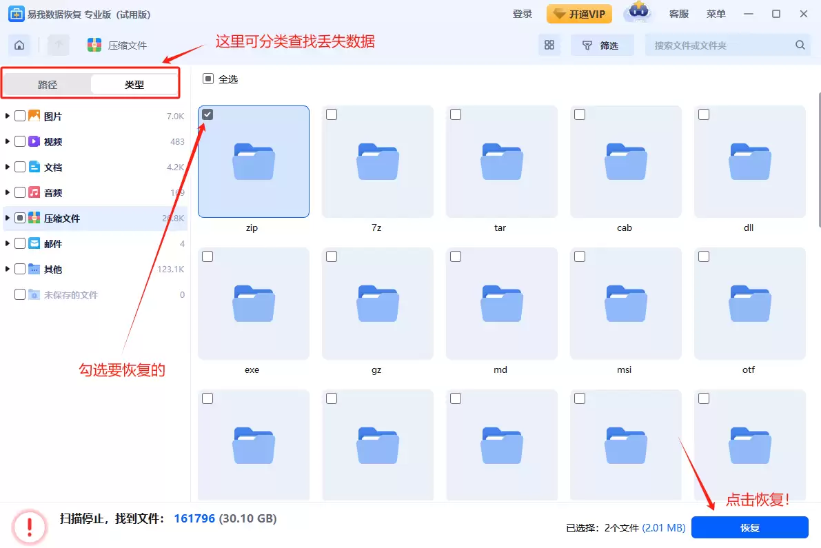Click the 音频 music category icon
821x548 pixels.
(x=34, y=193)
